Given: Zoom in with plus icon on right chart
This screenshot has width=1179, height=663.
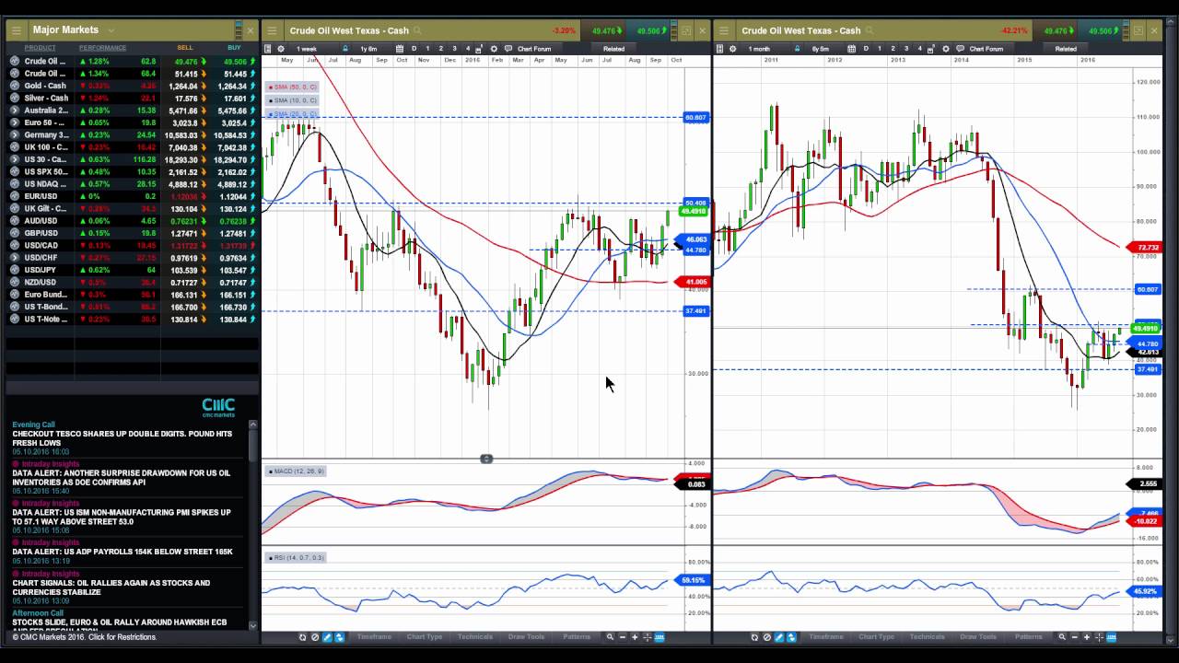Looking at the screenshot, I should coord(1086,636).
